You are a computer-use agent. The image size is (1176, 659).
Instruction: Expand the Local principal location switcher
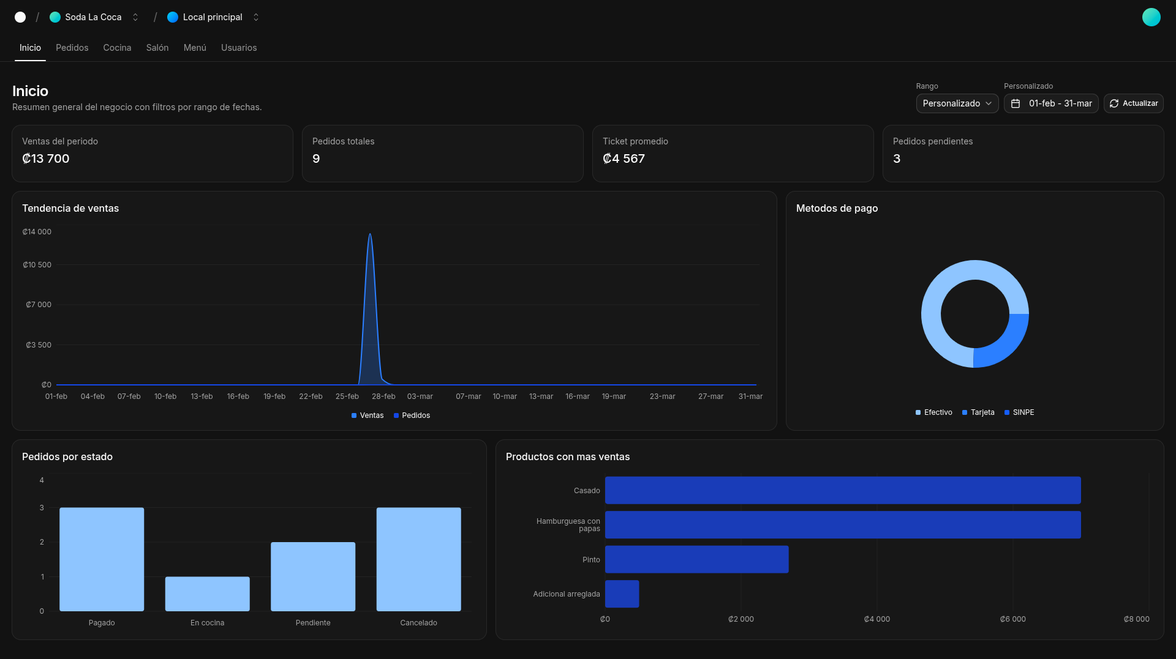(256, 17)
